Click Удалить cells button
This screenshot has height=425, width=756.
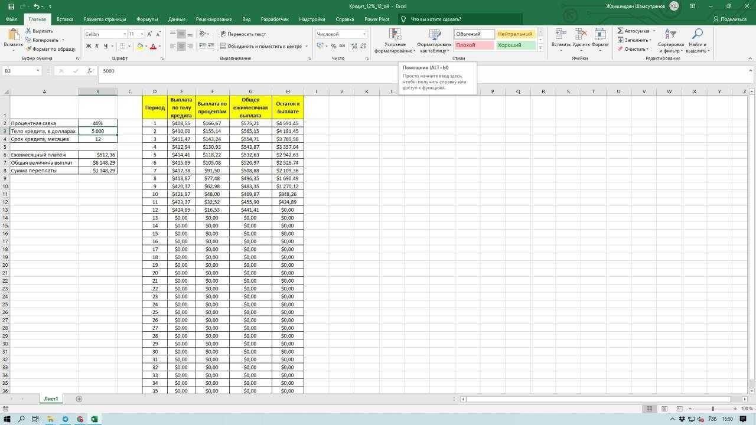click(581, 40)
